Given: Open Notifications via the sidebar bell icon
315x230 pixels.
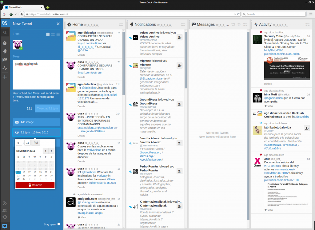Looking at the screenshot, I should [4, 51].
